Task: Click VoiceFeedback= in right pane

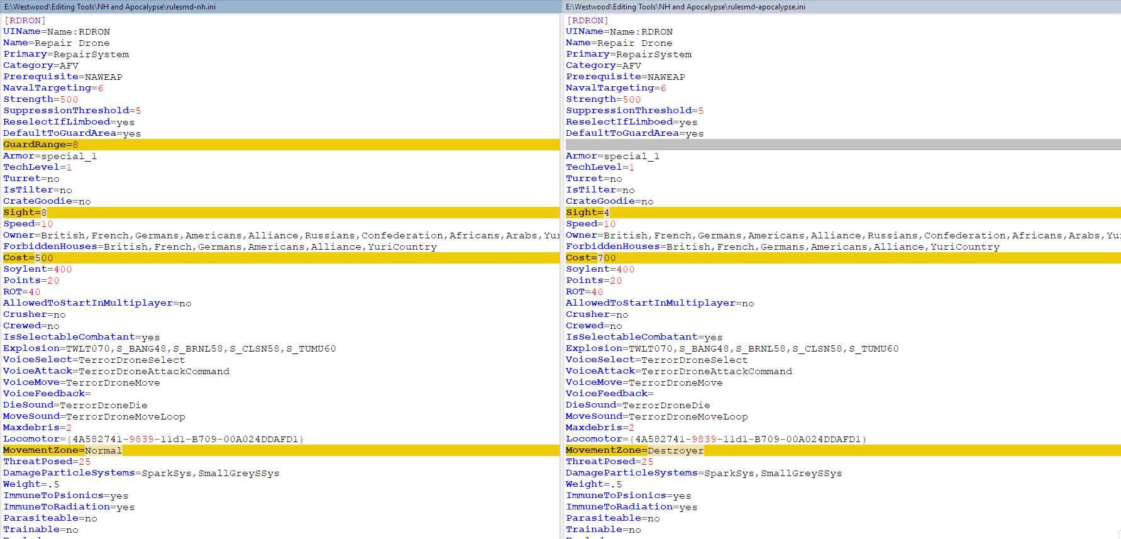Action: click(x=610, y=394)
